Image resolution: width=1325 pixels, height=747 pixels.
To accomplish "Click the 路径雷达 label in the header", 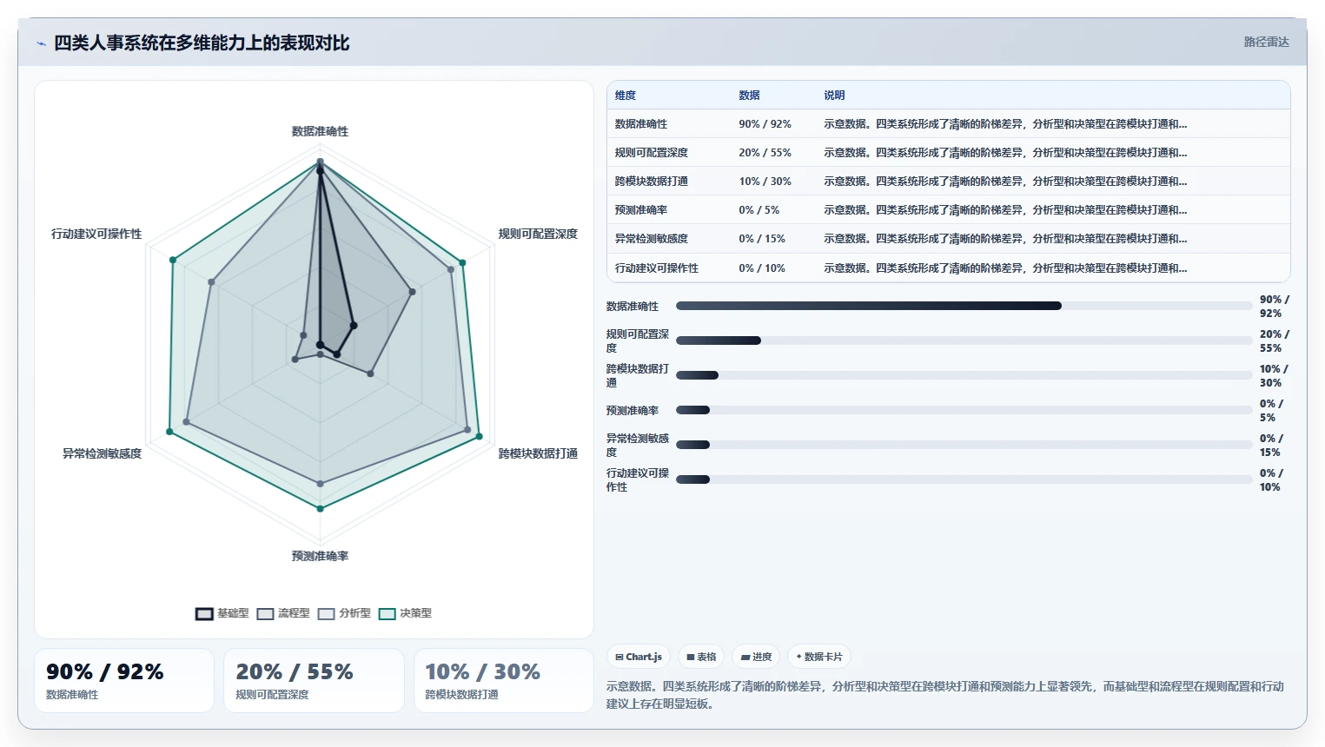I will [x=1266, y=42].
